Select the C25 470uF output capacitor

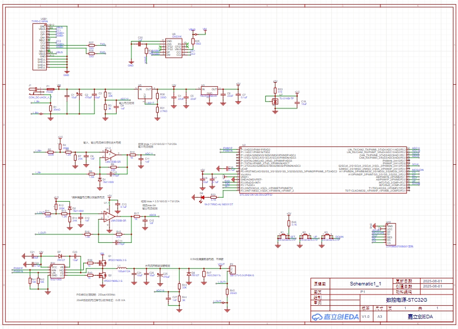[159, 275]
